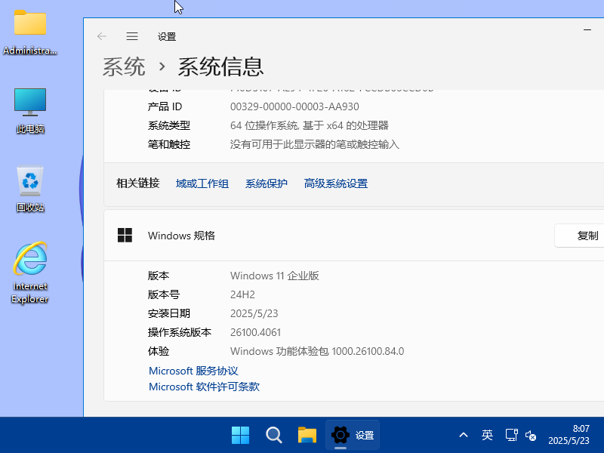604x453 pixels.
Task: Open the clock showing 8:07
Action: (x=569, y=435)
